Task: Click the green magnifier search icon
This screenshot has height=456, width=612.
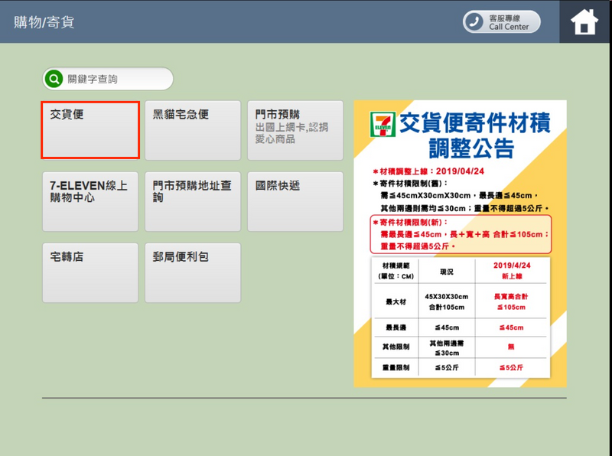Action: click(x=54, y=79)
